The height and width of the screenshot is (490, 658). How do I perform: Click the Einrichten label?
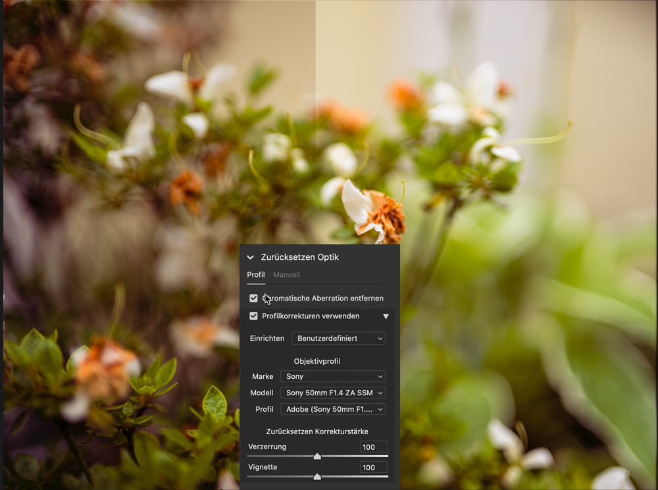[x=267, y=338]
